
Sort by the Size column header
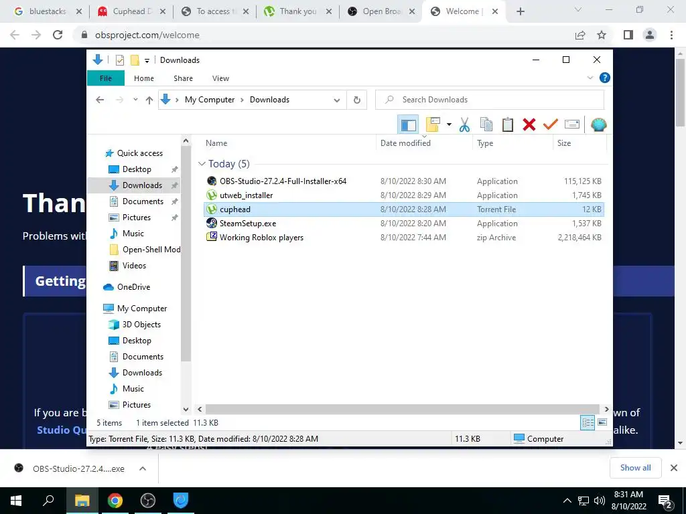point(563,143)
